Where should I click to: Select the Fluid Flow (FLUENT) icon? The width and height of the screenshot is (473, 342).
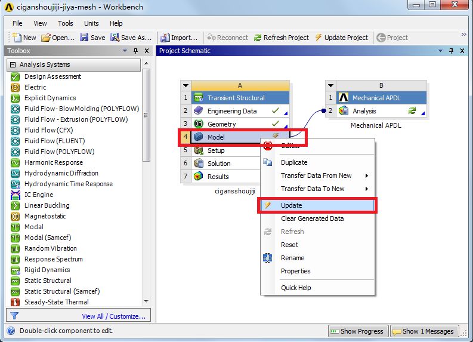click(x=15, y=141)
